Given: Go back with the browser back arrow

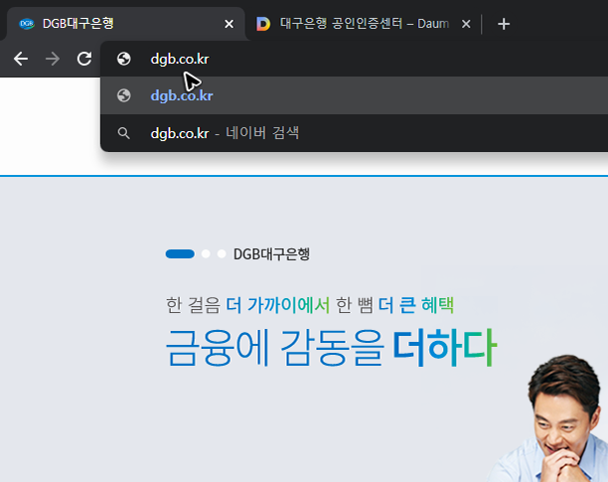Looking at the screenshot, I should pos(21,59).
